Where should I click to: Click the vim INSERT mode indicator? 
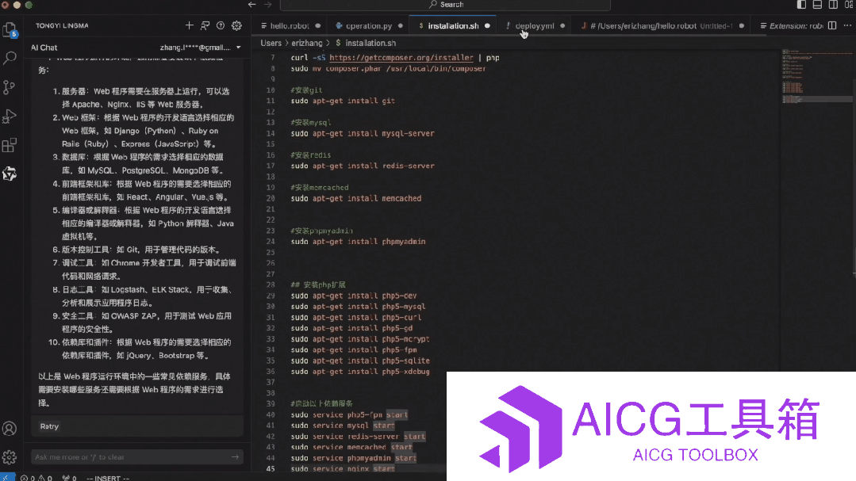[x=108, y=478]
